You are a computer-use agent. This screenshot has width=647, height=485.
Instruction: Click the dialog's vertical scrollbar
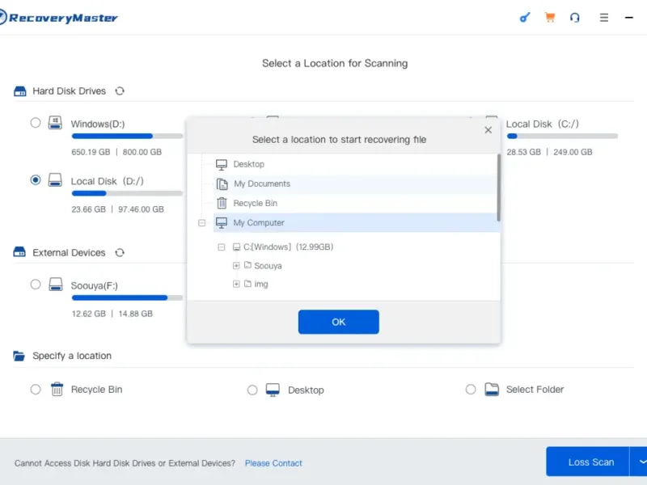[x=499, y=188]
